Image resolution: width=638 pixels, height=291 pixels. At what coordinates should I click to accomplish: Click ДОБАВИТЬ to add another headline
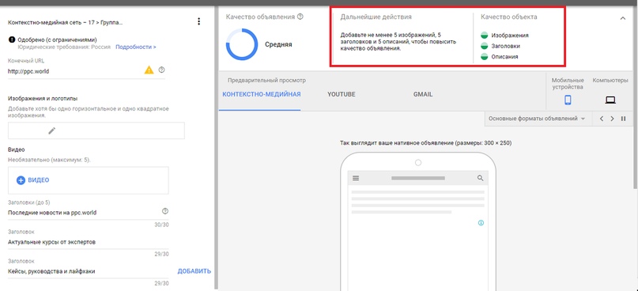[x=194, y=271]
